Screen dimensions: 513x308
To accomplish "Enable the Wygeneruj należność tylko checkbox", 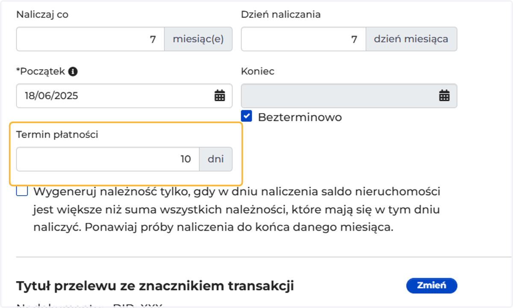I will click(x=22, y=191).
